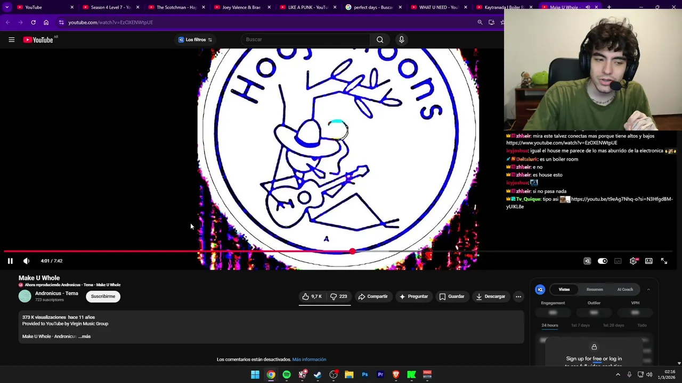Choose the Todo period tab
The width and height of the screenshot is (682, 383).
(x=642, y=325)
